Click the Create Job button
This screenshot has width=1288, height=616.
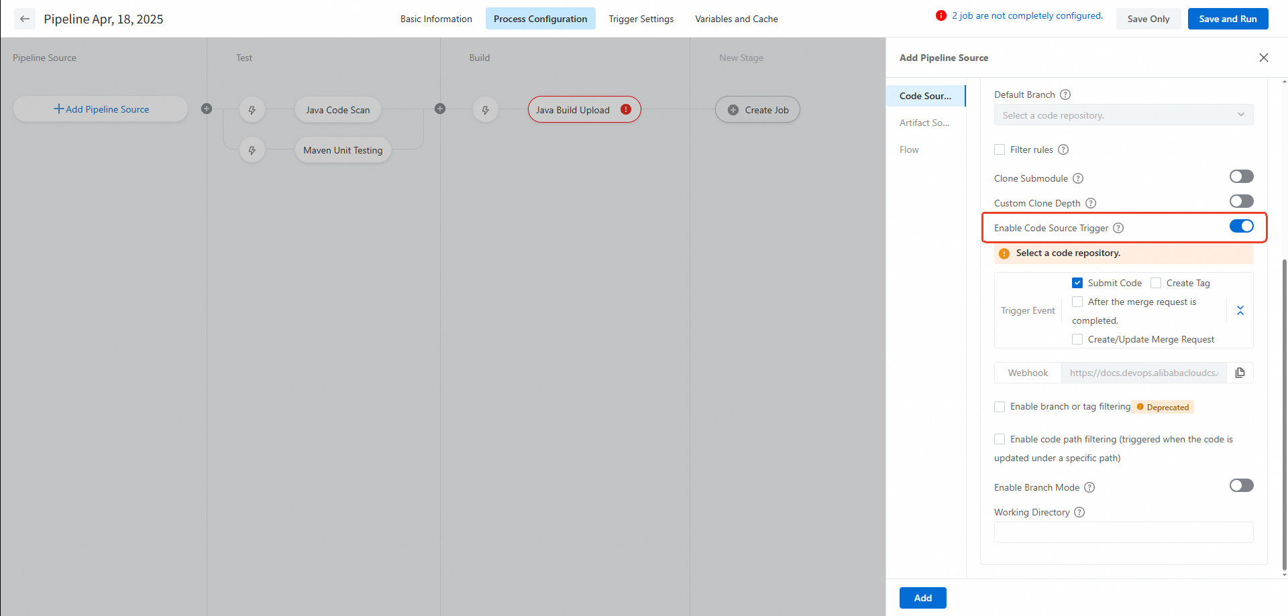click(757, 110)
